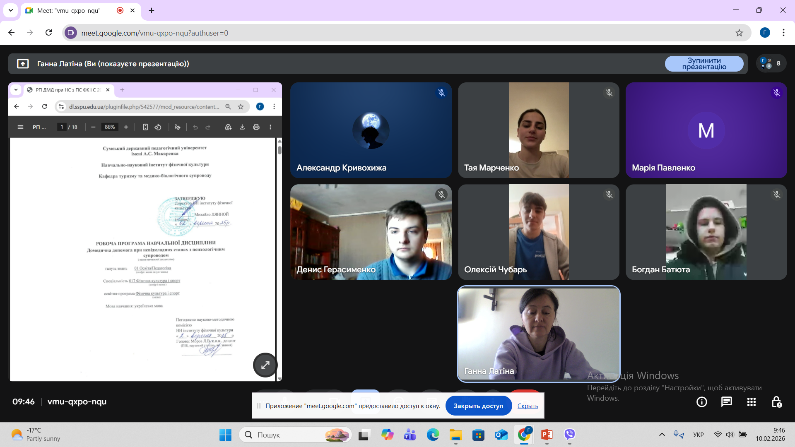
Task: Toggle muted mic icon on Марія Павленко tile
Action: tap(777, 93)
